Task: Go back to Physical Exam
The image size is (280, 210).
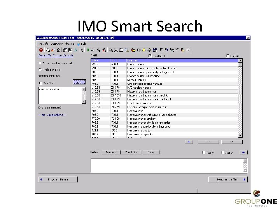Action: [x=58, y=179]
